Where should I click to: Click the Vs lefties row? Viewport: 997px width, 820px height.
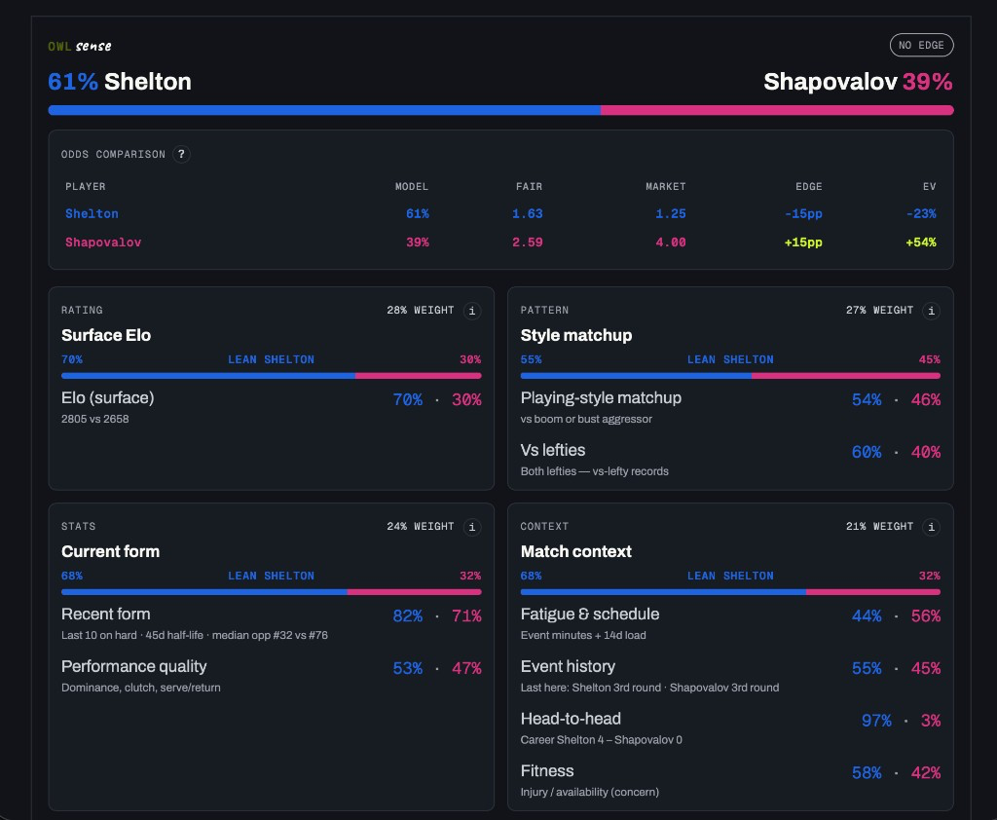[730, 460]
